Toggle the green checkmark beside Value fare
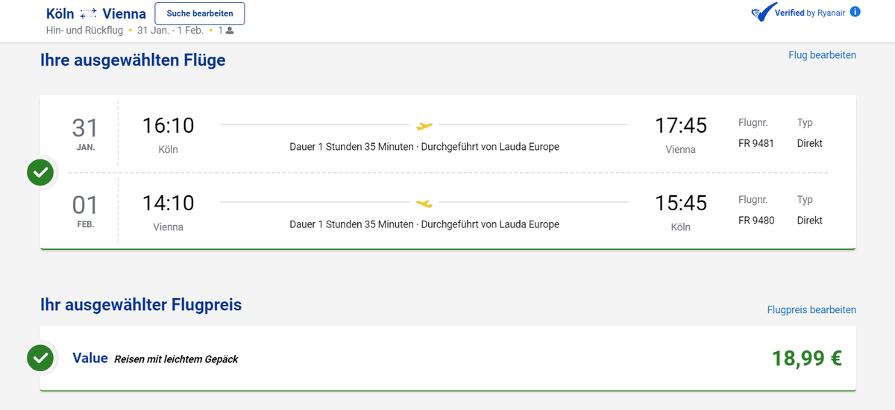The height and width of the screenshot is (410, 895). point(40,359)
